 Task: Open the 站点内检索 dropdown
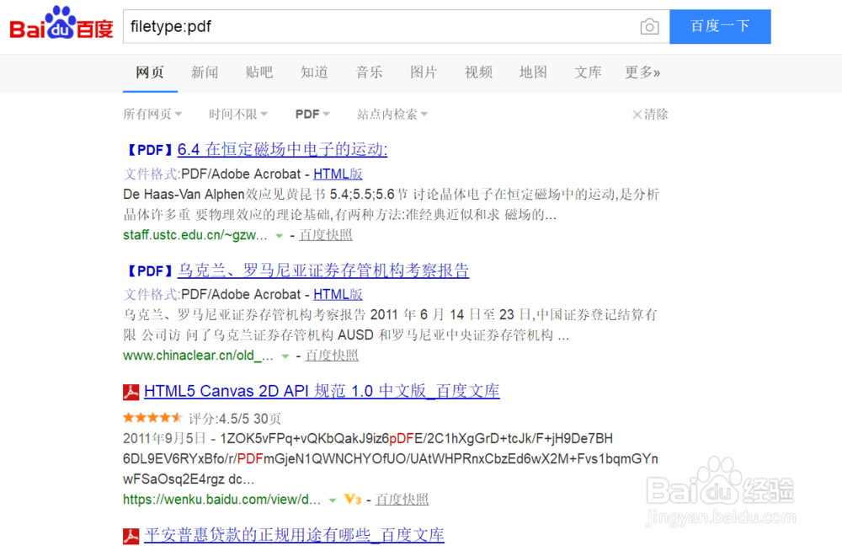pyautogui.click(x=392, y=114)
